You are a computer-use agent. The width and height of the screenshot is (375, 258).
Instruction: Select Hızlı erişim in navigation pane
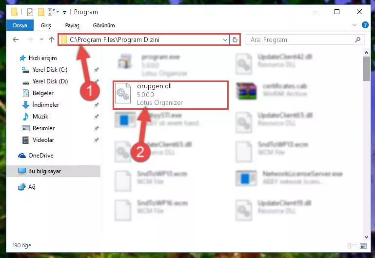pos(42,58)
